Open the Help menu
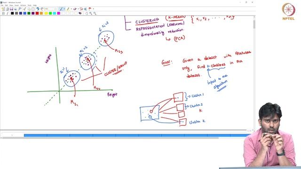The image size is (301, 169). click(x=35, y=5)
